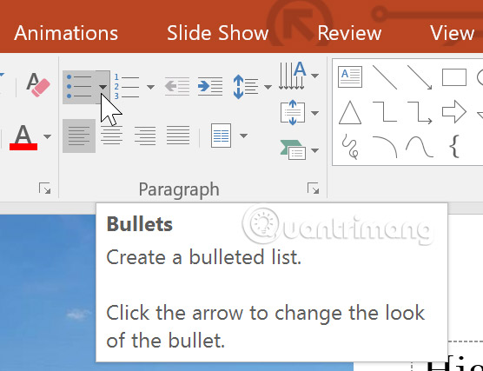
Task: Click the Clear All Formatting eraser icon
Action: pos(38,85)
